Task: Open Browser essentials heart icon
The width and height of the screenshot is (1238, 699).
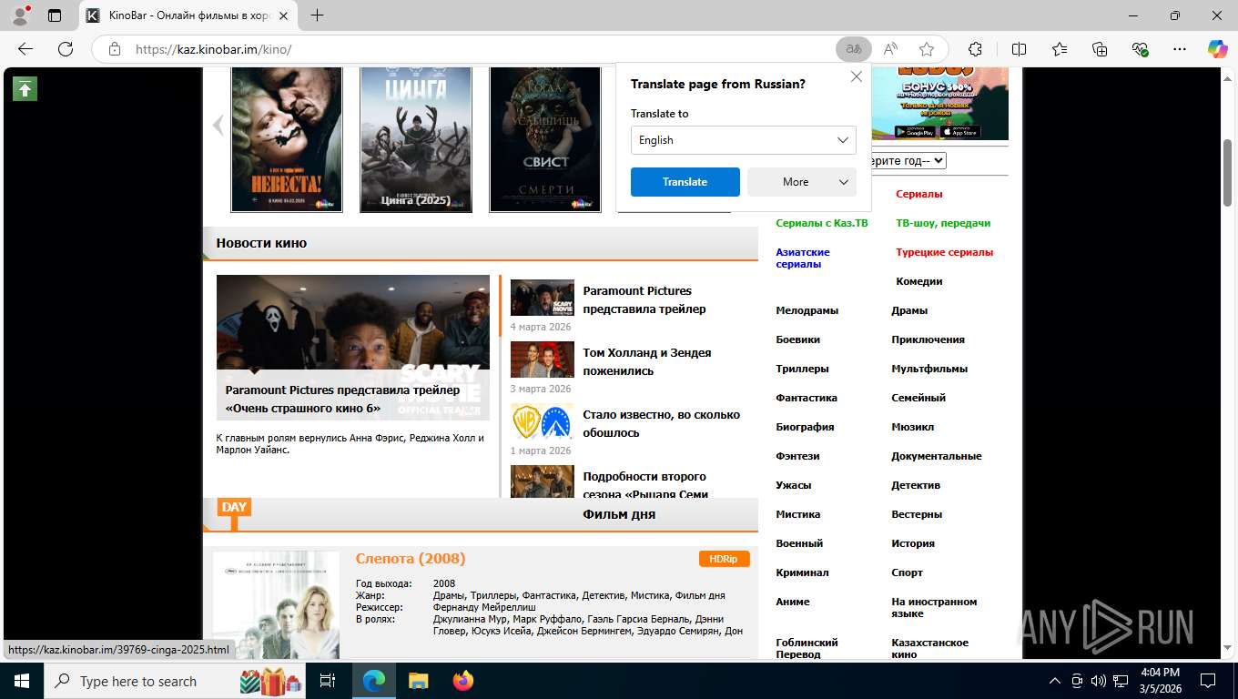Action: [x=1140, y=49]
